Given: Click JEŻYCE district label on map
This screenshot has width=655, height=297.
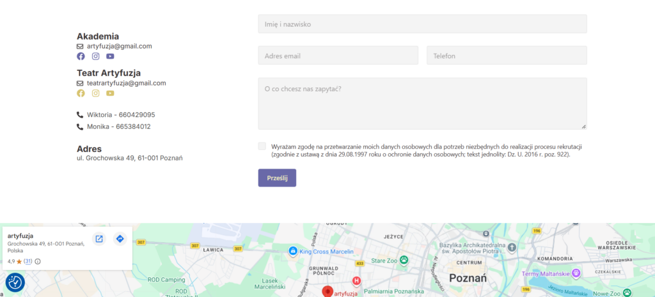Looking at the screenshot, I should tap(393, 236).
